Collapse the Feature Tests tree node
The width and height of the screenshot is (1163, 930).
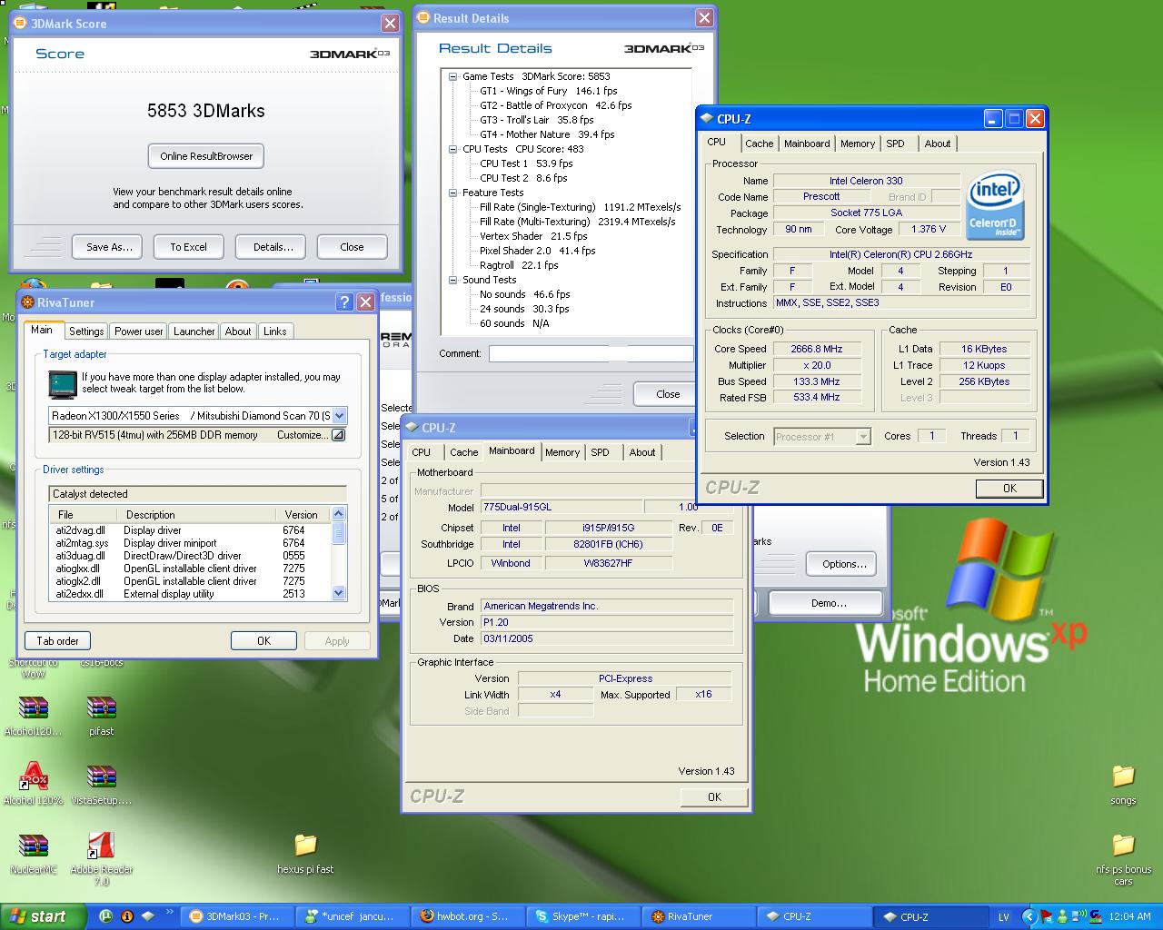click(x=452, y=193)
